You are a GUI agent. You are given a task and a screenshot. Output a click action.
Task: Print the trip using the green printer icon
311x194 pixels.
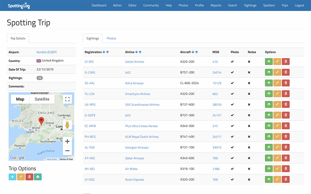point(38,177)
